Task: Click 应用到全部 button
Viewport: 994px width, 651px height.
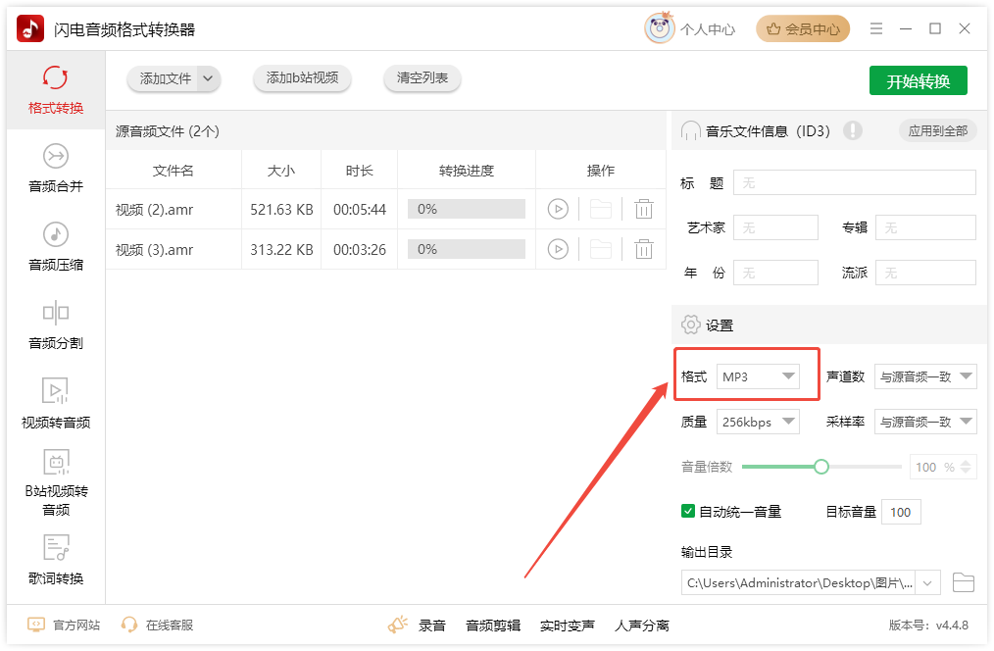Action: (937, 130)
